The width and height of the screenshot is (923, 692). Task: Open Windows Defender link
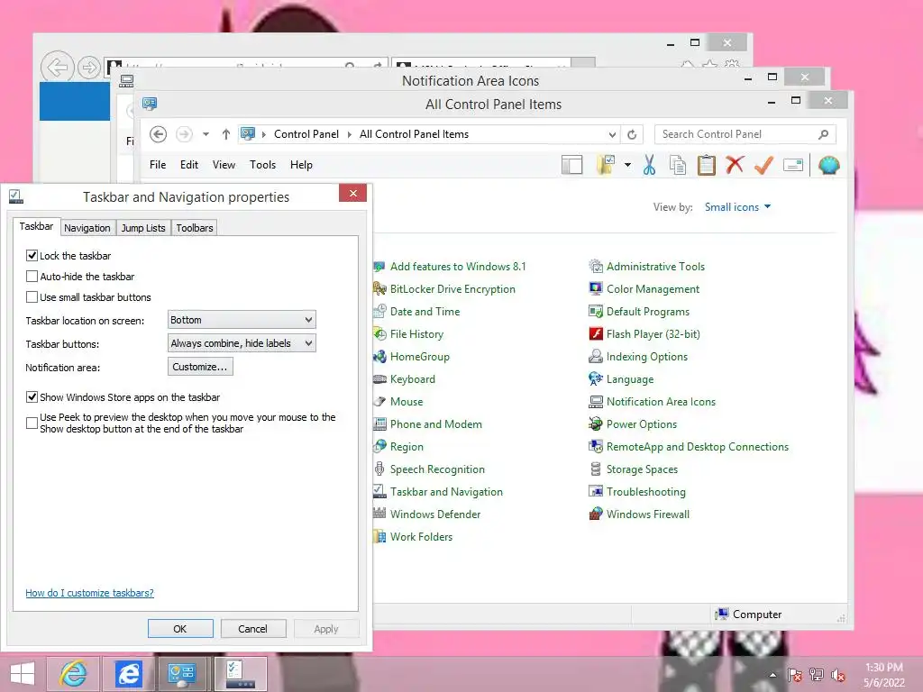coord(435,514)
